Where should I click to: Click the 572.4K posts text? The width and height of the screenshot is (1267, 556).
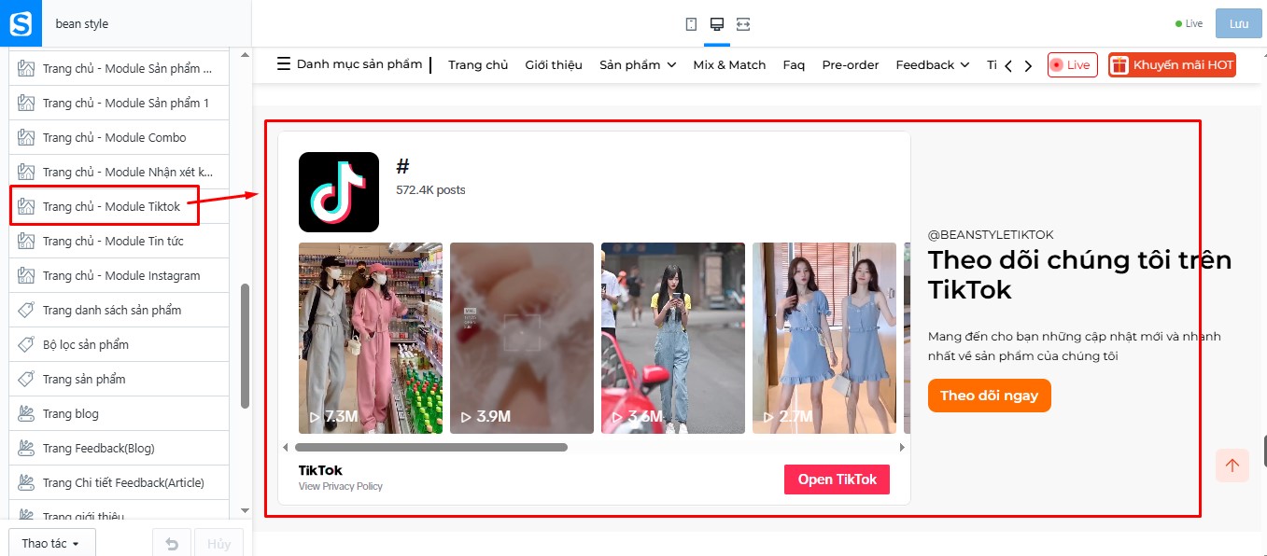pos(430,189)
